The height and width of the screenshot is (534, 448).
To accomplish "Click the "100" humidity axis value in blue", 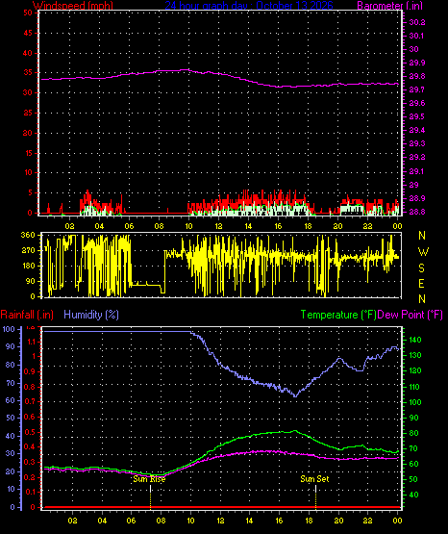I will point(9,329).
